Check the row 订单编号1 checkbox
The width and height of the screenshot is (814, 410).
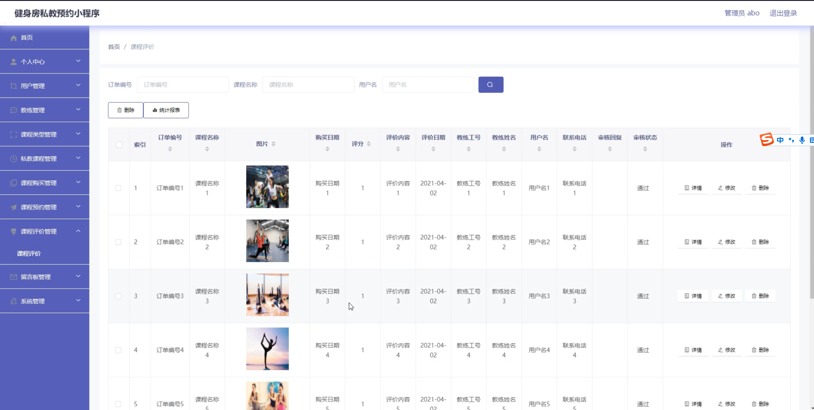pos(118,188)
